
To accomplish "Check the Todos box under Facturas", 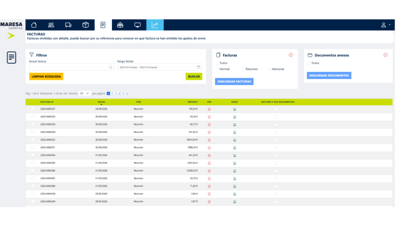I will coord(217,63).
